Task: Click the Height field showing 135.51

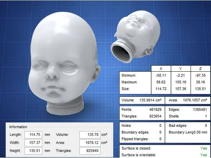Action: click(x=33, y=151)
